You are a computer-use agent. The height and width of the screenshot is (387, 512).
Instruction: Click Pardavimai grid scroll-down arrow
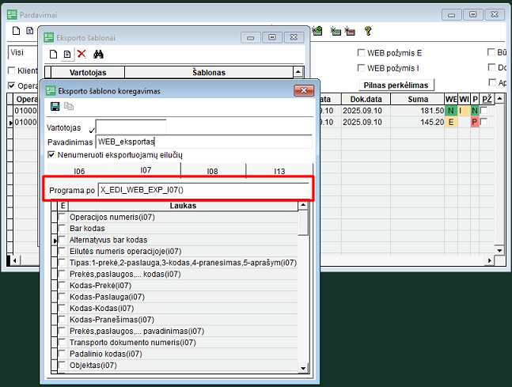coord(499,251)
